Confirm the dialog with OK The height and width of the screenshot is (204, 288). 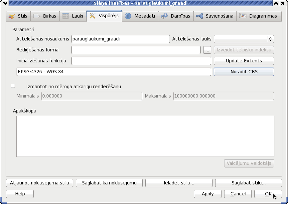click(268, 194)
